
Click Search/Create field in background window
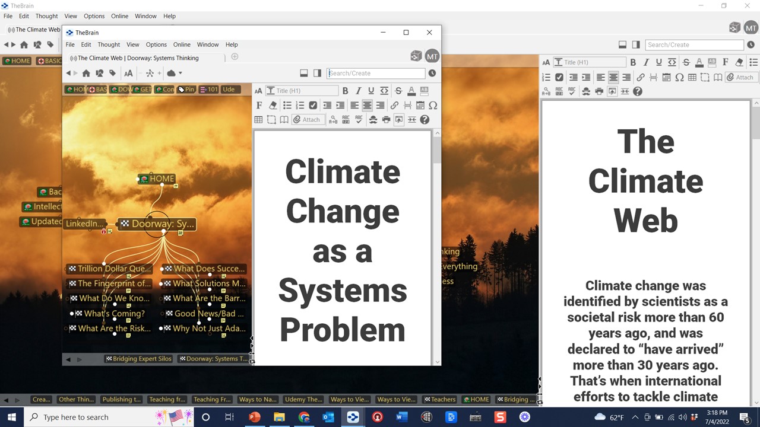coord(695,44)
